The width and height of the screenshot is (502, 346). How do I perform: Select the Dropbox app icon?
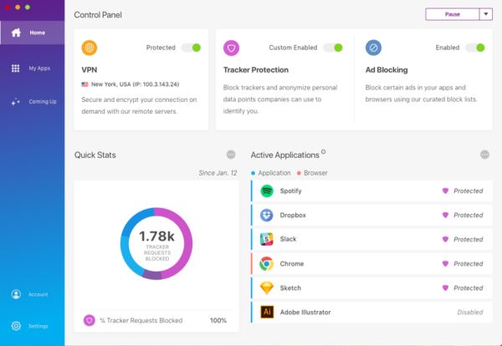[x=267, y=215]
